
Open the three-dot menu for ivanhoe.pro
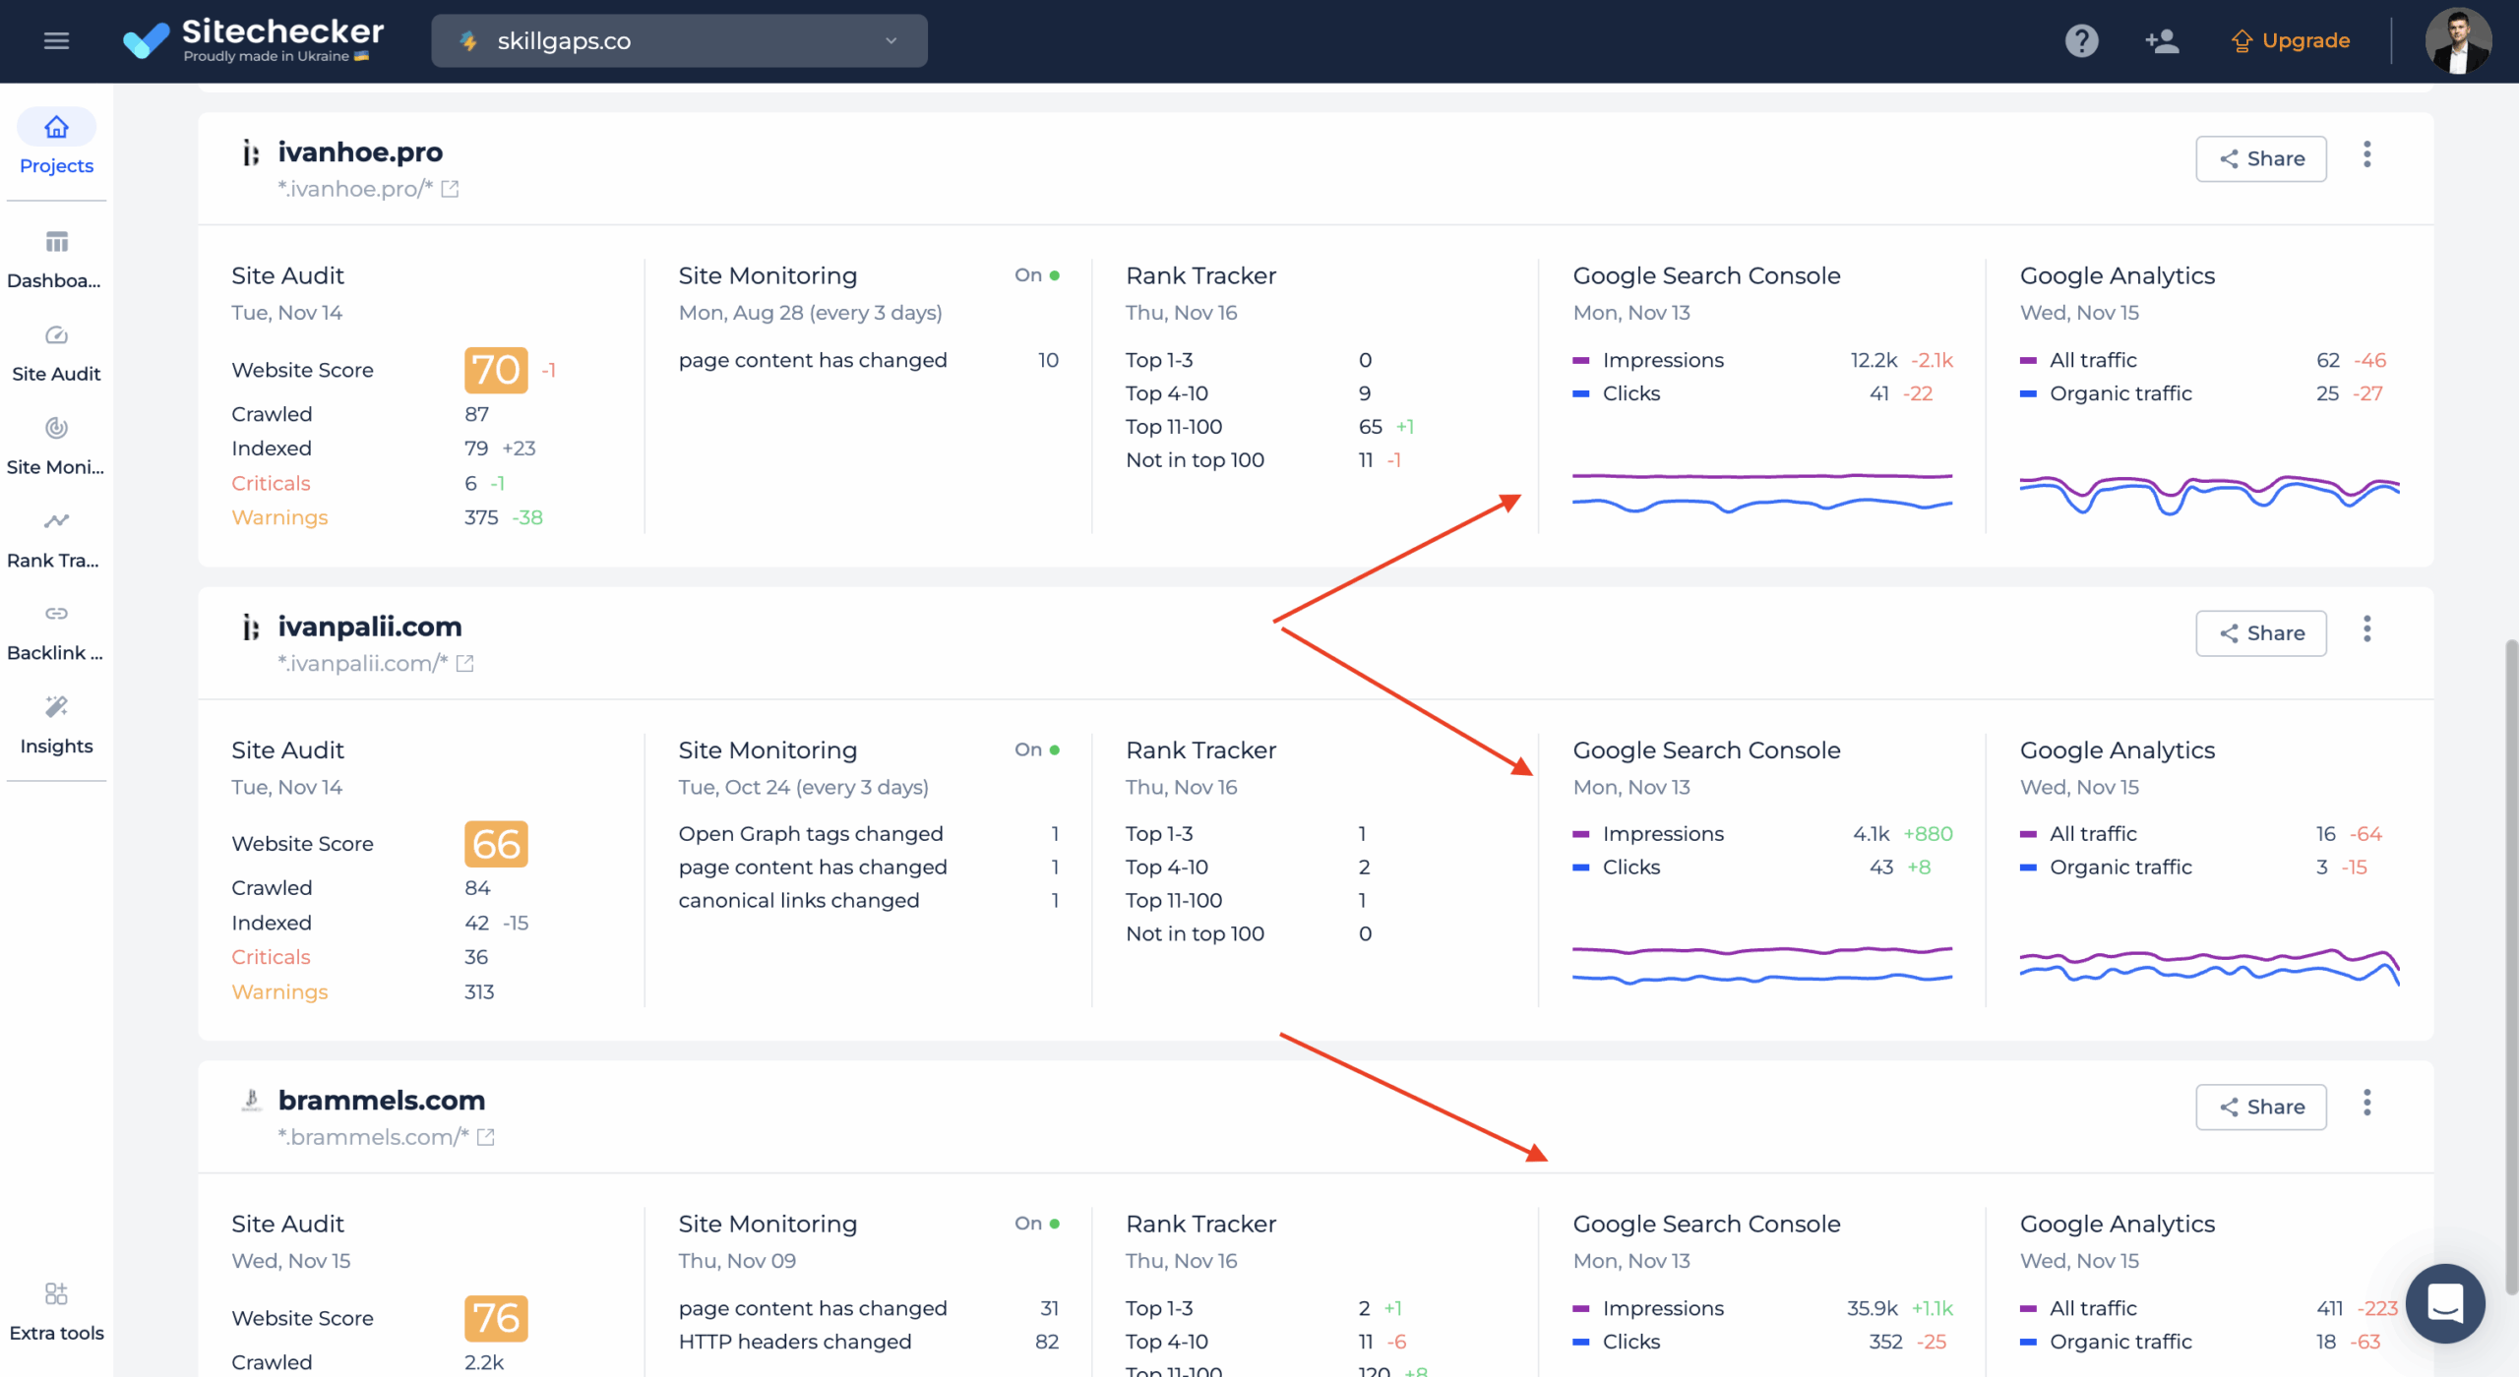(2367, 155)
